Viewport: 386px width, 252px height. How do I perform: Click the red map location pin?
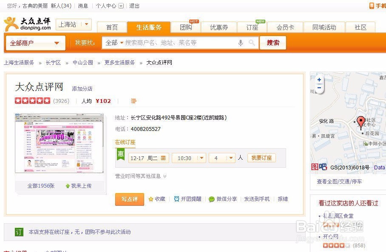[x=361, y=123]
